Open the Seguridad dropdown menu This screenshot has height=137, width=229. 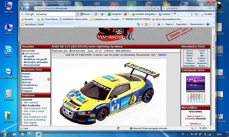(182, 24)
